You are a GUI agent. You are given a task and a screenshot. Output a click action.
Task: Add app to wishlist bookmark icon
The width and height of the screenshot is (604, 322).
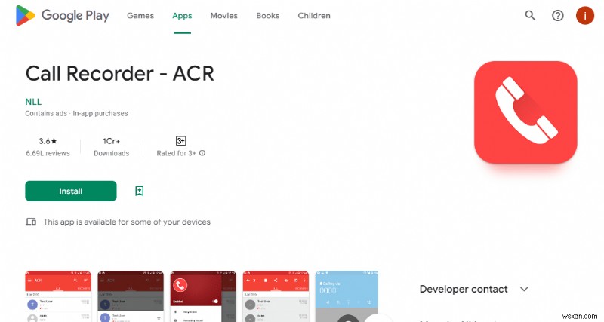pos(140,191)
